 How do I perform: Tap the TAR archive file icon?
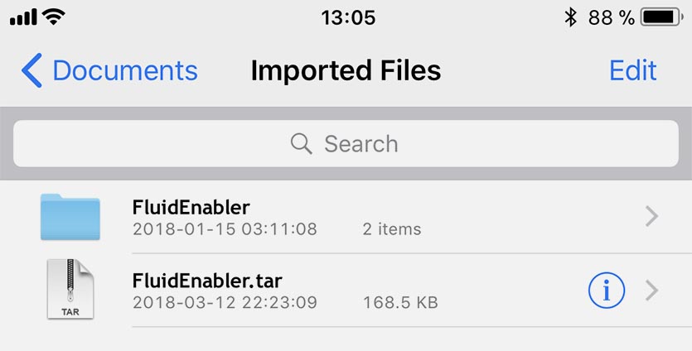[70, 289]
